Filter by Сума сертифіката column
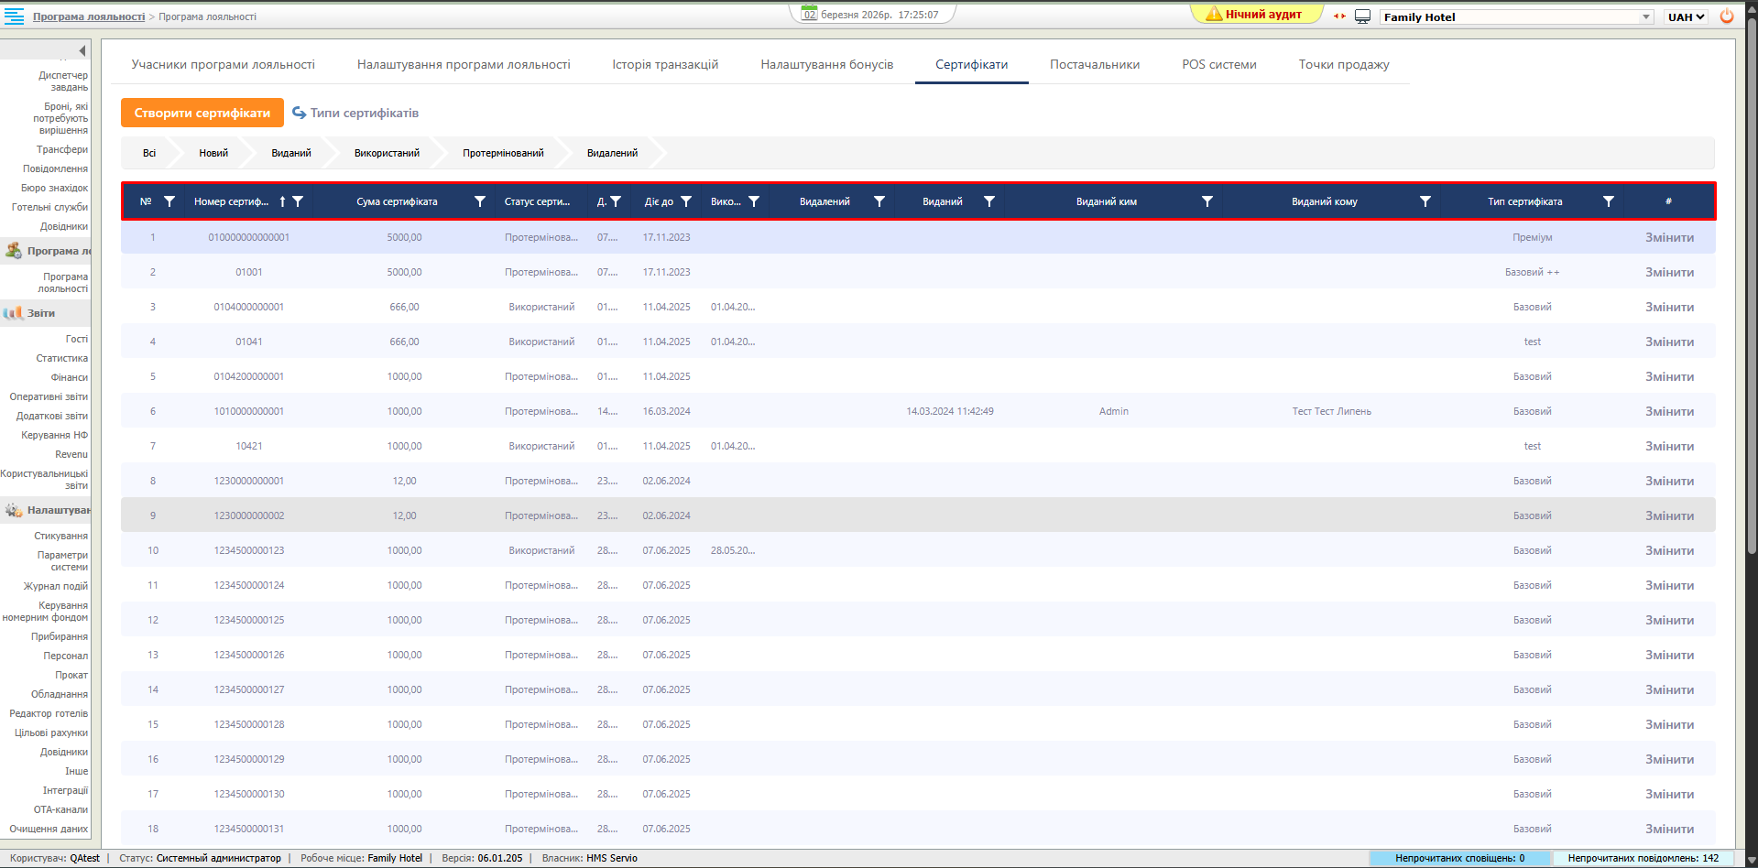This screenshot has width=1758, height=868. pyautogui.click(x=479, y=201)
